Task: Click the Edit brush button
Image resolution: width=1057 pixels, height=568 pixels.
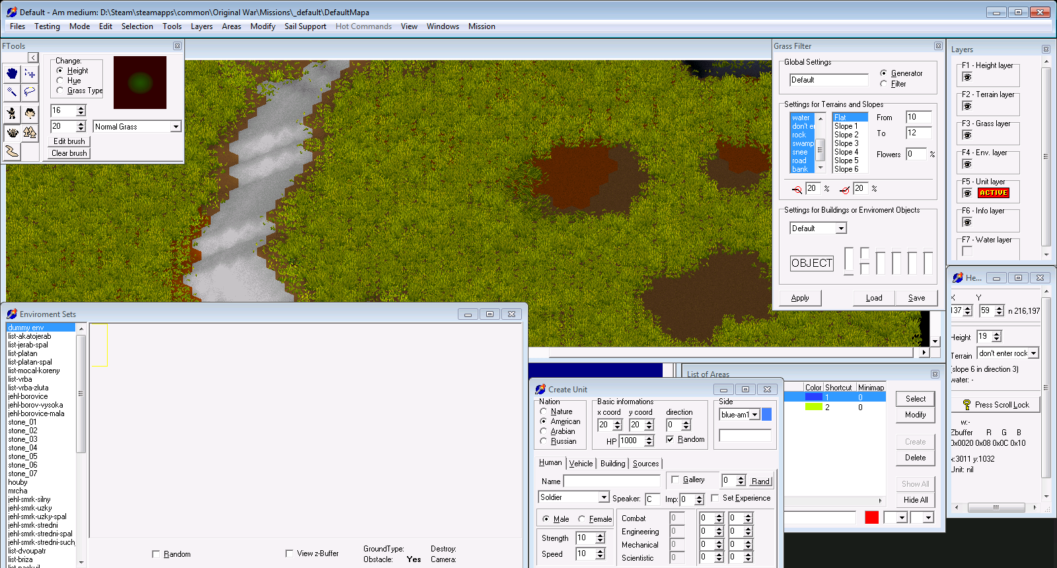Action: click(x=69, y=141)
